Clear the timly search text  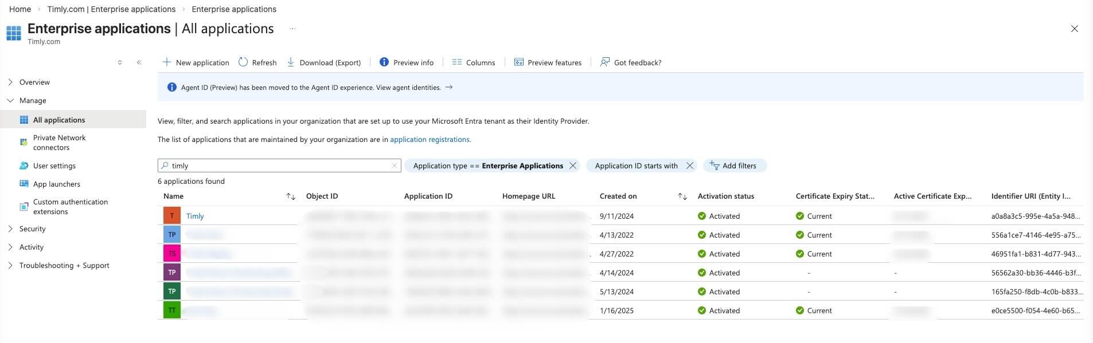pos(395,165)
